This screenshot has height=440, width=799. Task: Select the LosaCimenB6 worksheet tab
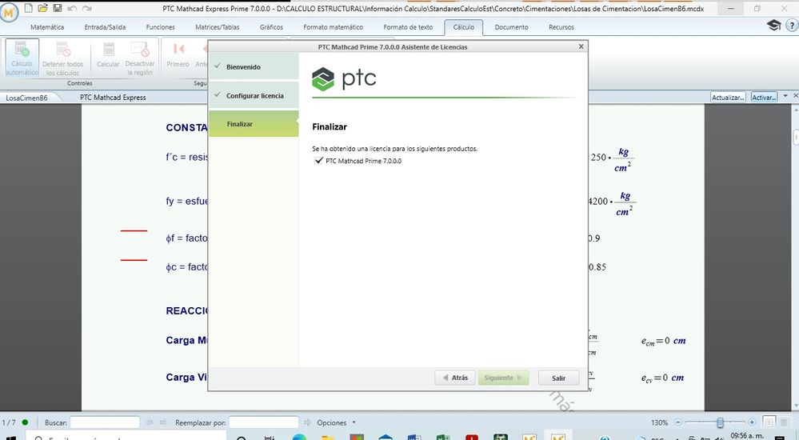(x=26, y=98)
